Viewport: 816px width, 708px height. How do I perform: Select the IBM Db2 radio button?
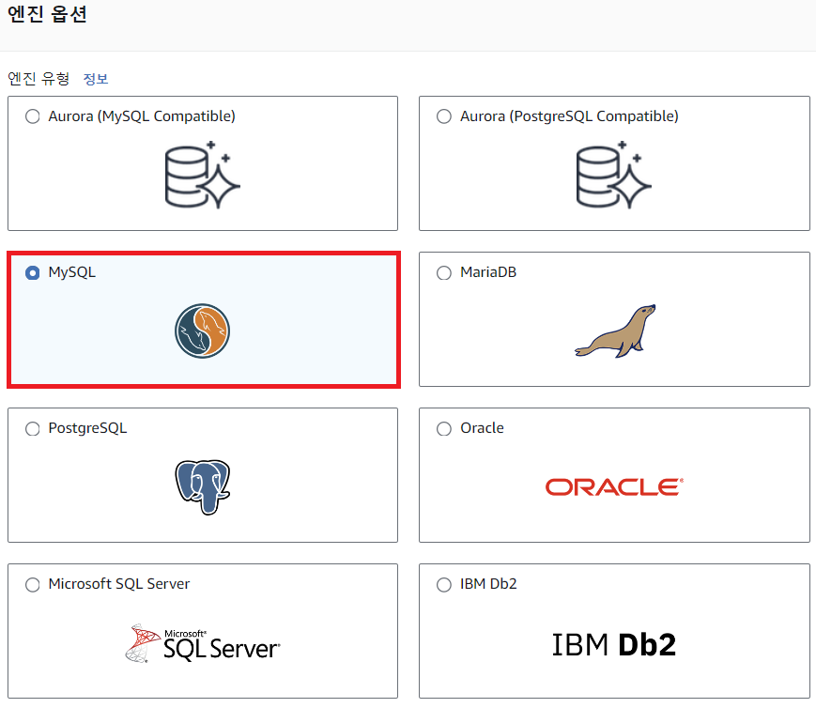(x=444, y=585)
